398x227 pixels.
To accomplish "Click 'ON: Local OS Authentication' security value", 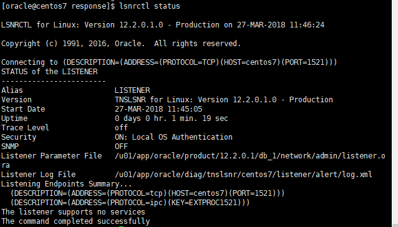I will point(173,137).
